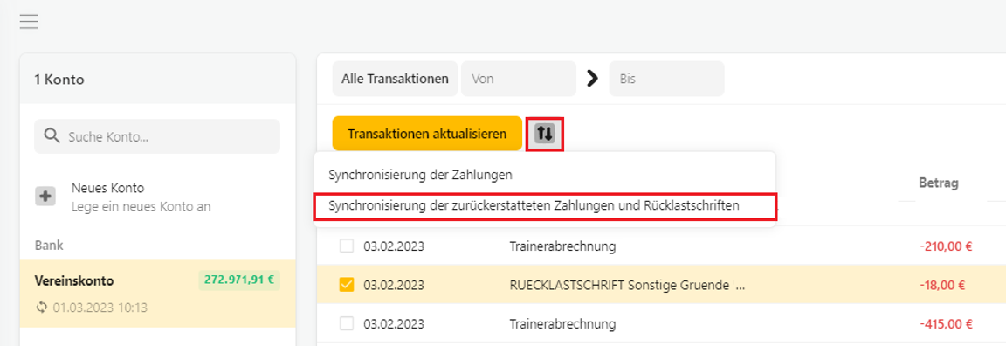1006x346 pixels.
Task: Open the Alle Transaktionen filter dropdown
Action: pyautogui.click(x=396, y=79)
